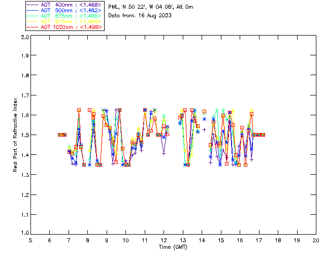Click the x-axis tick label 19
Screen dimensions: 325x260
pos(297,240)
